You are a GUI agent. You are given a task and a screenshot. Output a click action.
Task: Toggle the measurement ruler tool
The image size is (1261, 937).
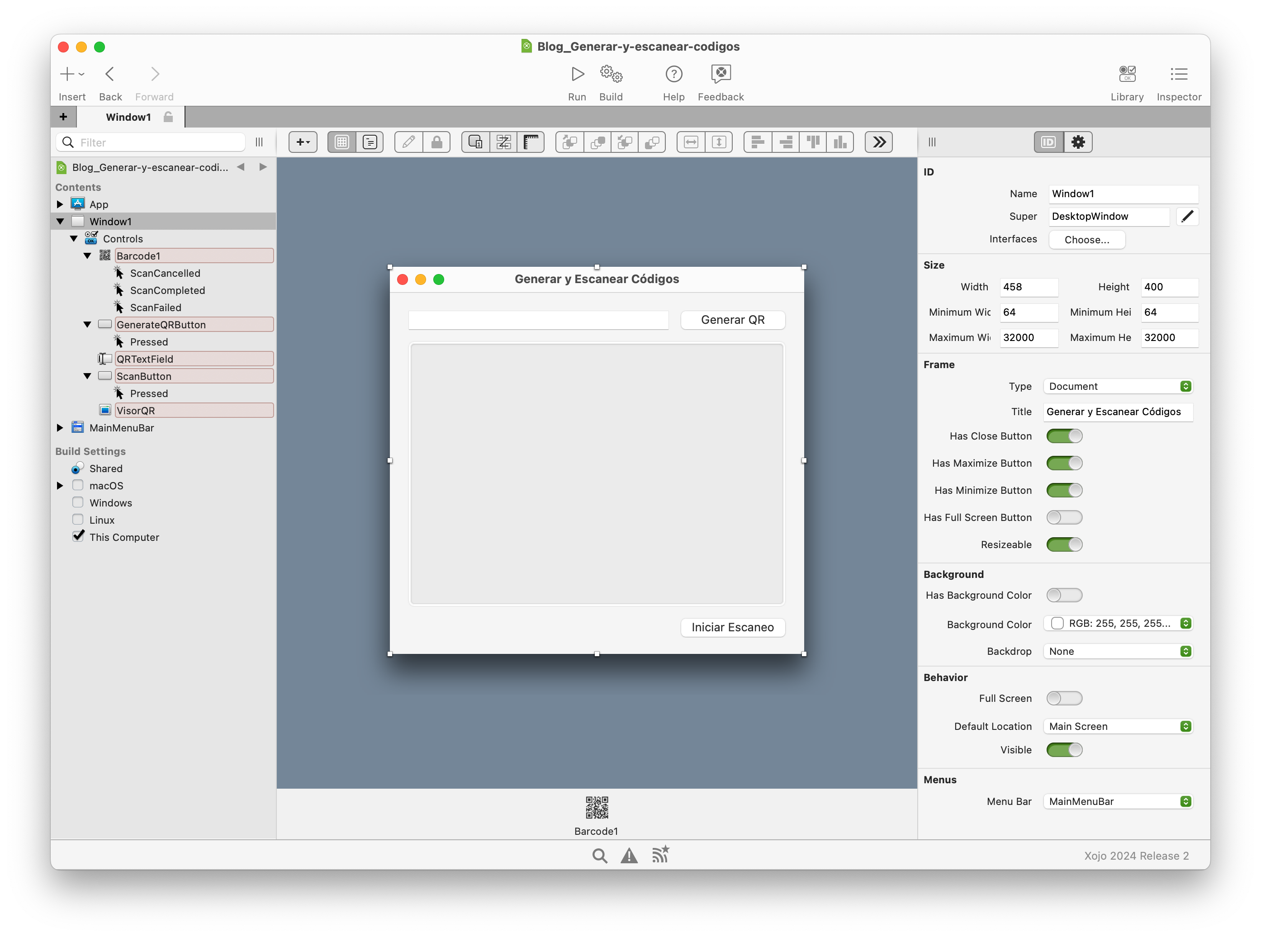point(531,142)
